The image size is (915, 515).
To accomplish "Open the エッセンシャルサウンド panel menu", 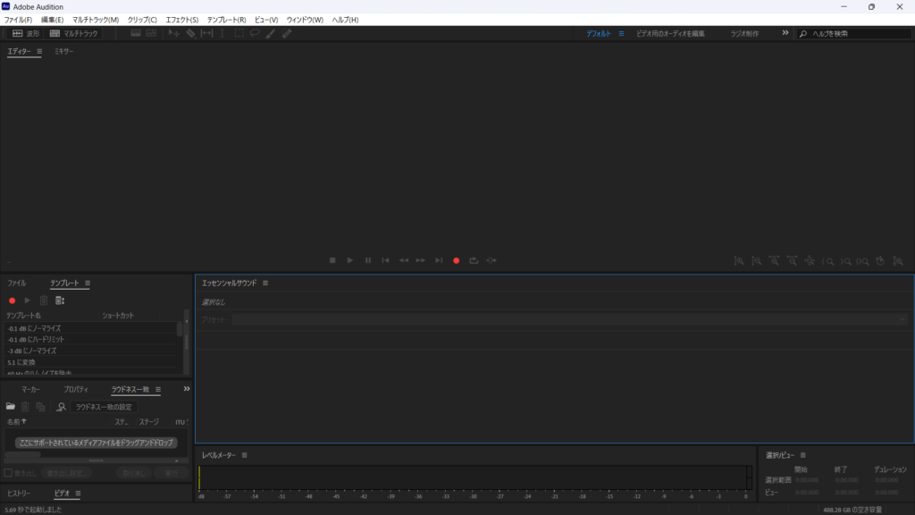I will point(265,283).
